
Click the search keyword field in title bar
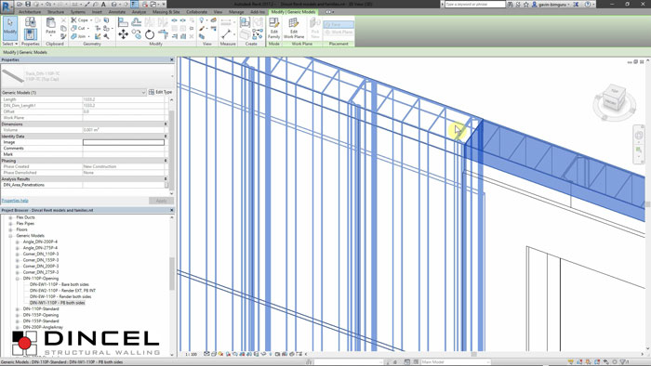coord(475,4)
